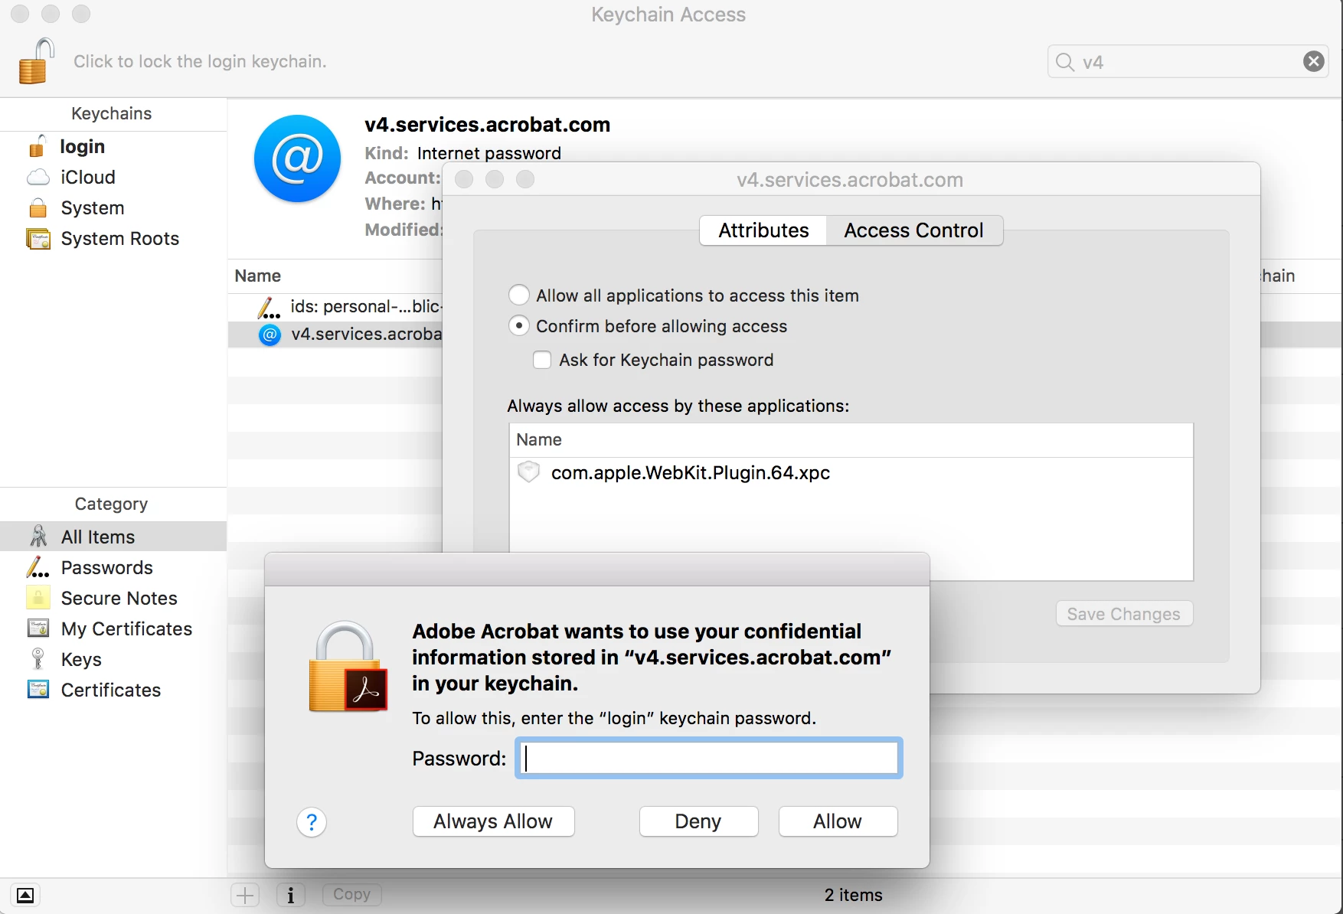Viewport: 1343px width, 914px height.
Task: Click the pencil icon of ids: personal row
Action: pos(269,308)
